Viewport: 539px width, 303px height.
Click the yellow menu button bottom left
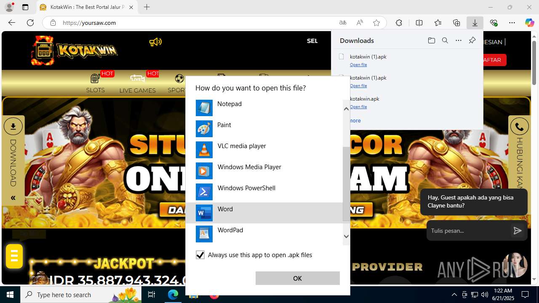tap(14, 256)
